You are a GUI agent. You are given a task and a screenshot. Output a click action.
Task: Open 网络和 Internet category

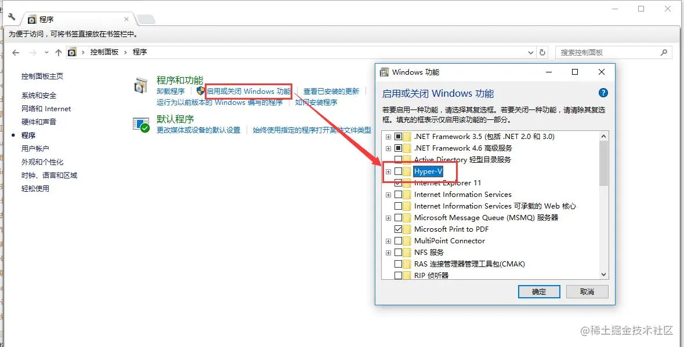[x=46, y=109]
